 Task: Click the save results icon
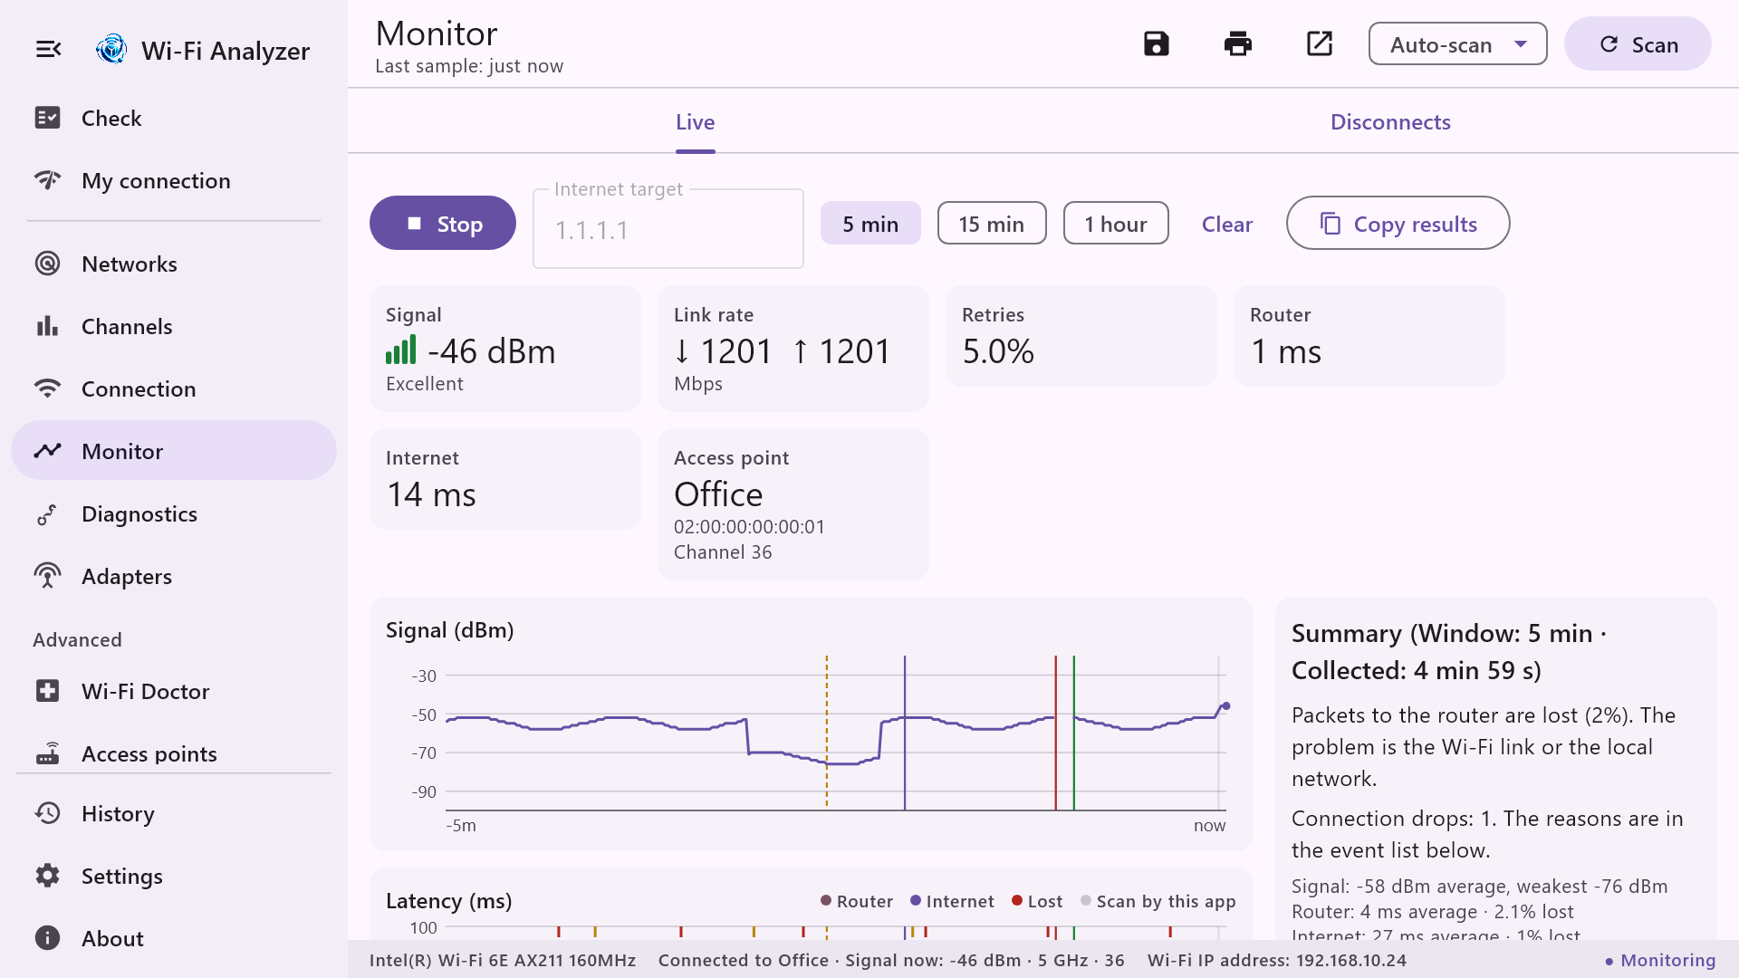pos(1157,43)
